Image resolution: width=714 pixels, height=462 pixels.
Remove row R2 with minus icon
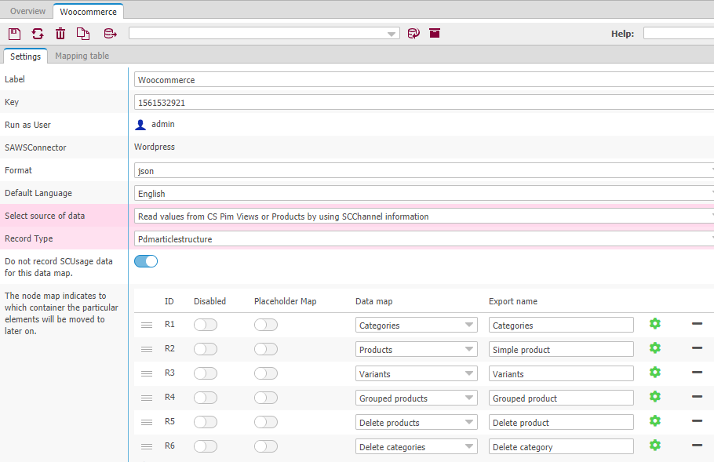coord(697,347)
